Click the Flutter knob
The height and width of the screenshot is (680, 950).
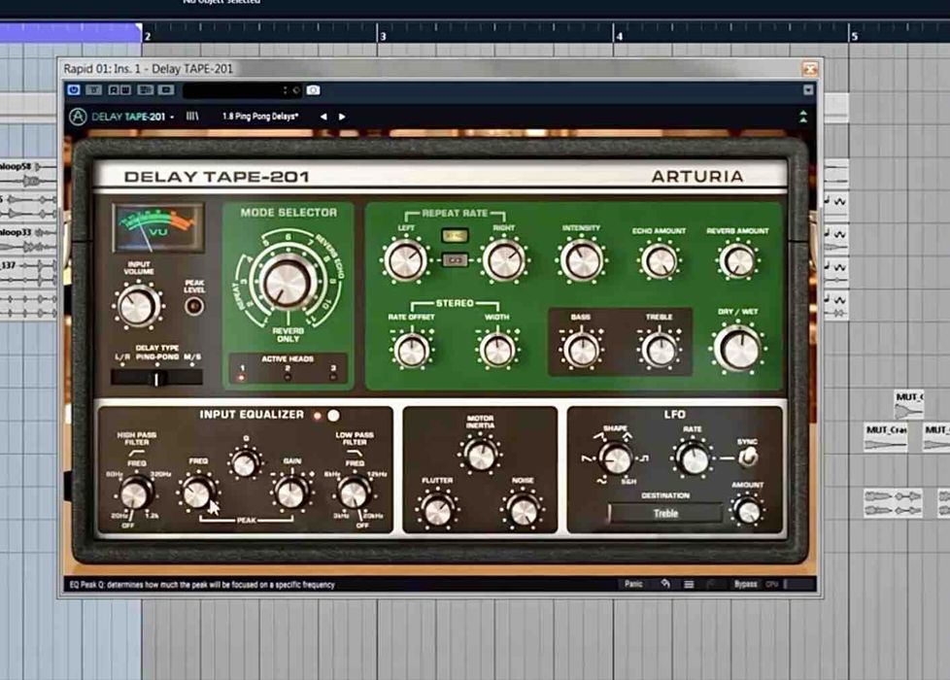pos(437,511)
